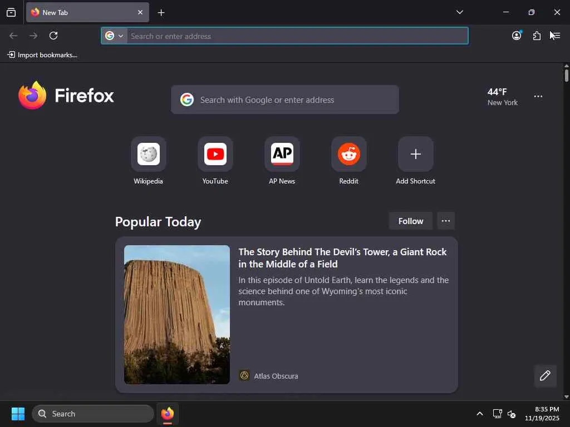Focus the Search with Google field
Viewport: 570px width, 427px height.
tap(284, 100)
